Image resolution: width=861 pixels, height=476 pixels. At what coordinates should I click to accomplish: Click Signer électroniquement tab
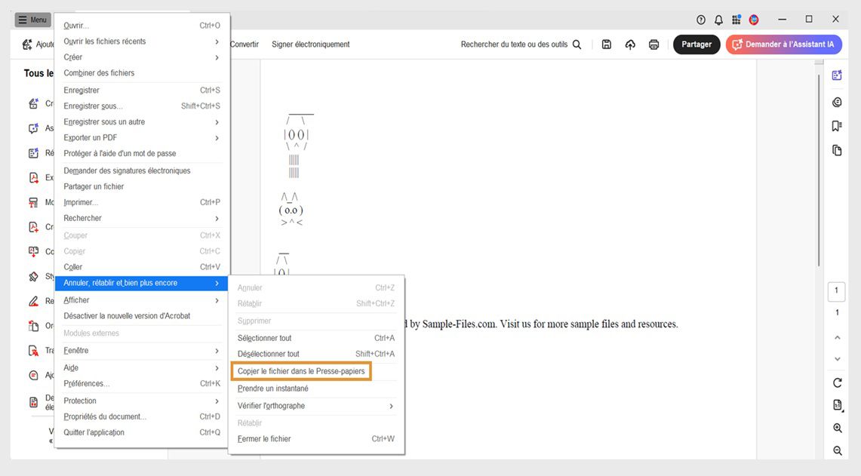310,45
